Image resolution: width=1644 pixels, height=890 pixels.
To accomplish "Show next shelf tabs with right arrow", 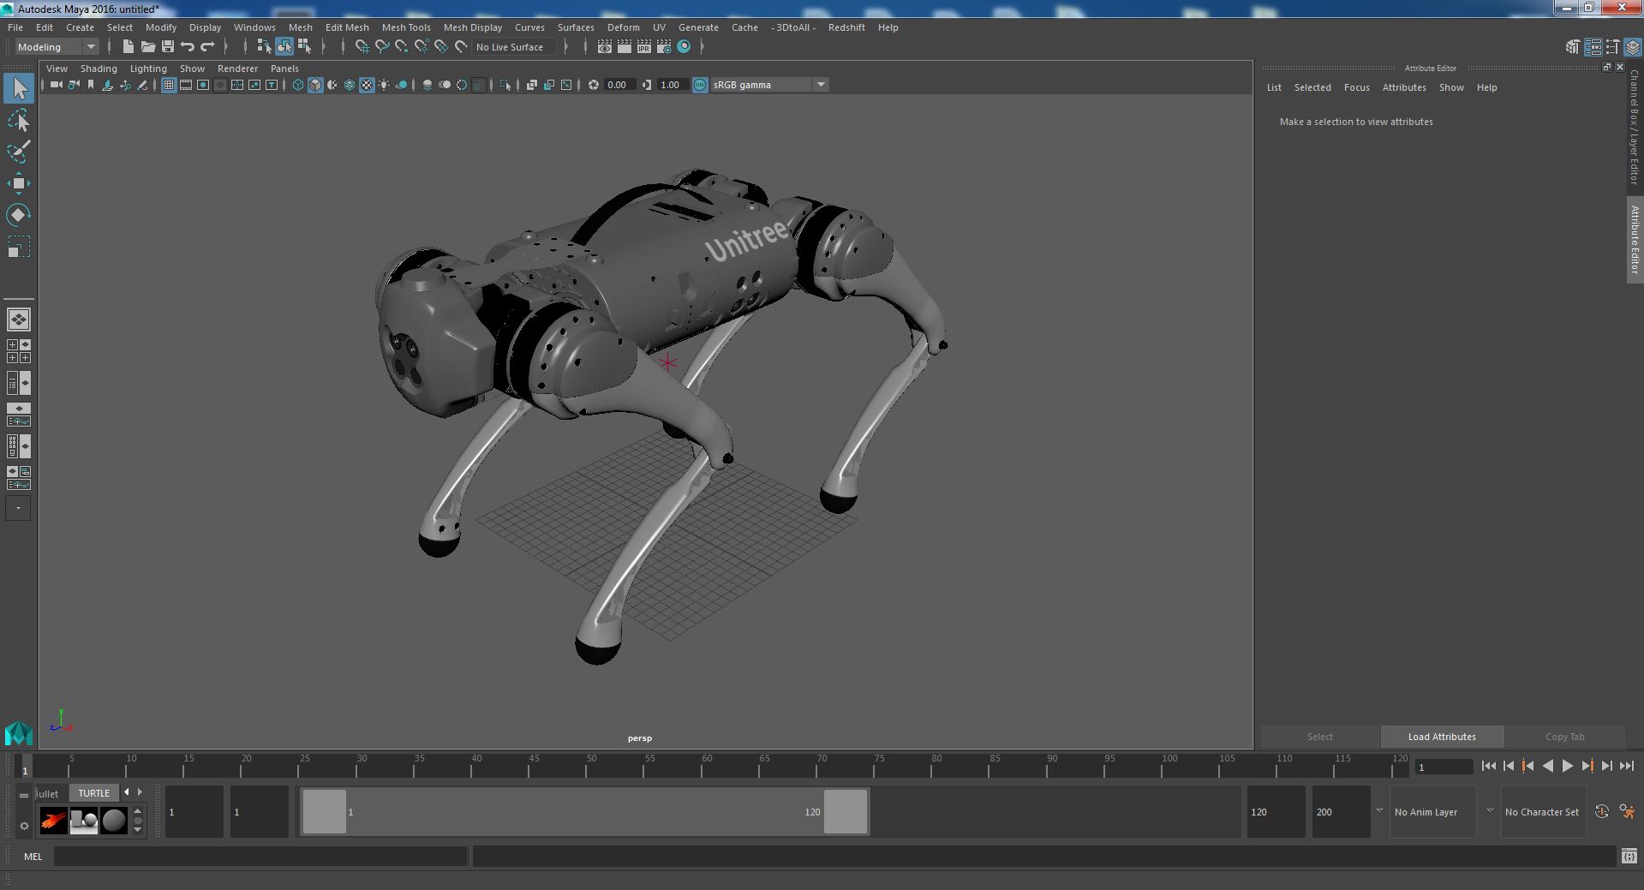I will [140, 792].
